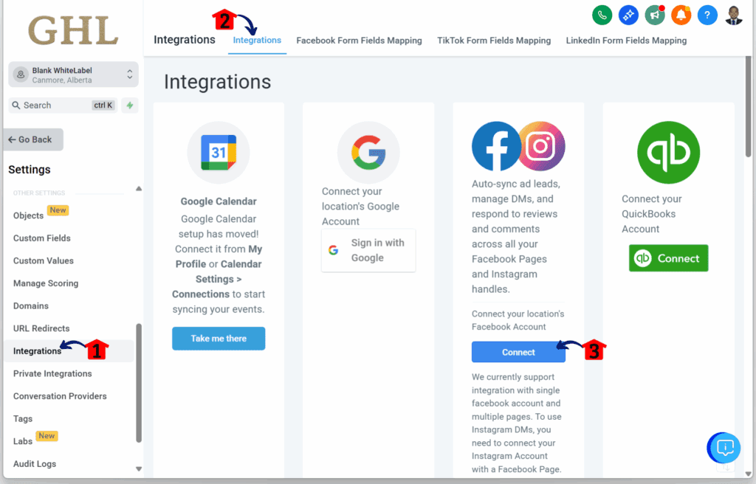This screenshot has height=484, width=756.
Task: Open the help question mark icon
Action: [x=707, y=15]
